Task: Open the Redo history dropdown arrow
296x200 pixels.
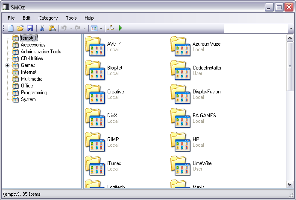Action: pos(85,29)
